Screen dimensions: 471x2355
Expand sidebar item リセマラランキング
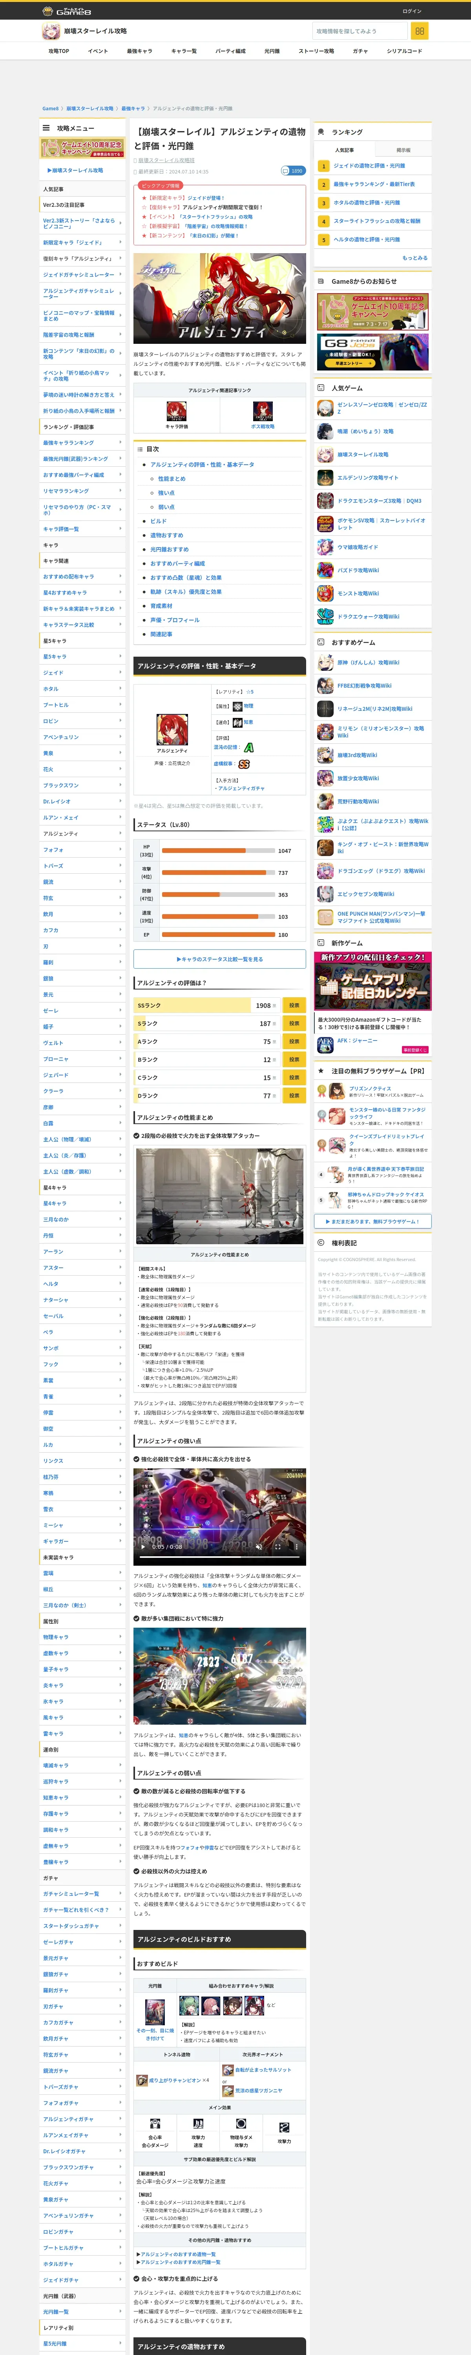point(82,491)
